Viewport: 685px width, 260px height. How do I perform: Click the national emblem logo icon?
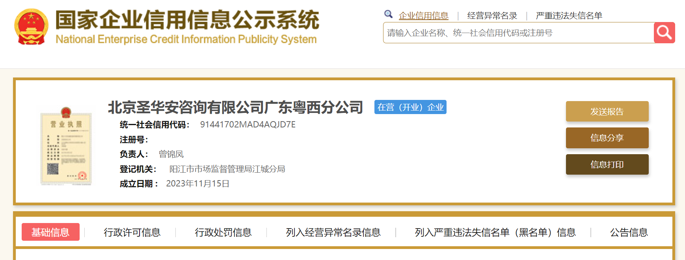[31, 27]
